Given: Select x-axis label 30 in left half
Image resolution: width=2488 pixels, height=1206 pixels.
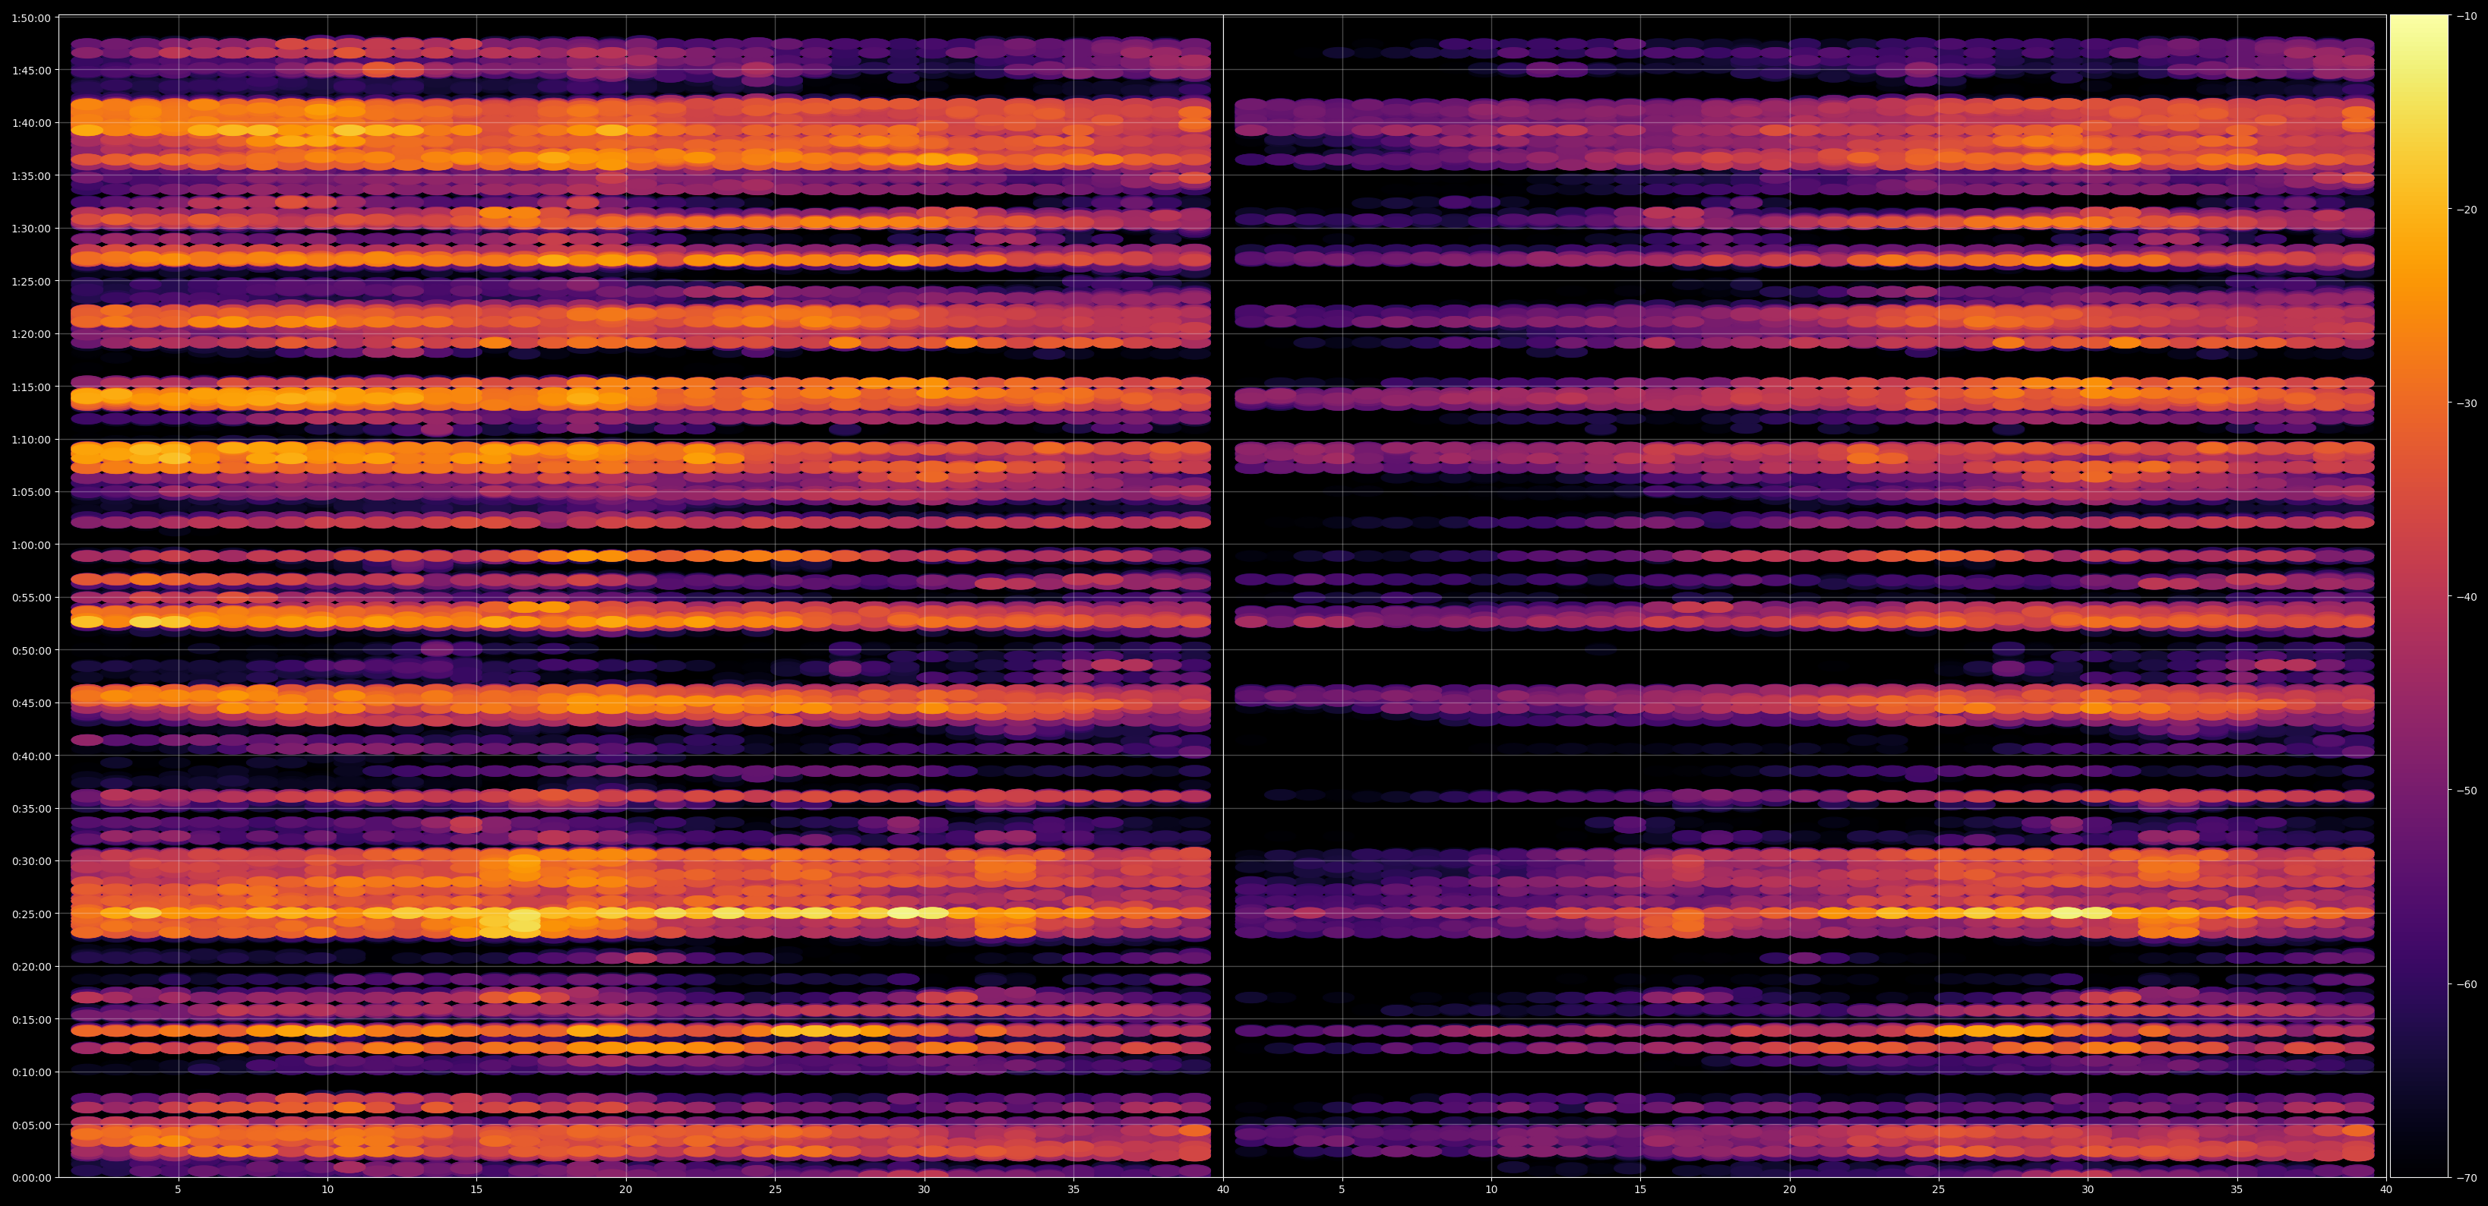Looking at the screenshot, I should pyautogui.click(x=925, y=1189).
